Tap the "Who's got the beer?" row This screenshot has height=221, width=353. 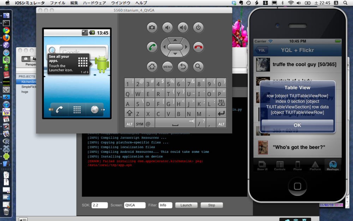pyautogui.click(x=297, y=147)
